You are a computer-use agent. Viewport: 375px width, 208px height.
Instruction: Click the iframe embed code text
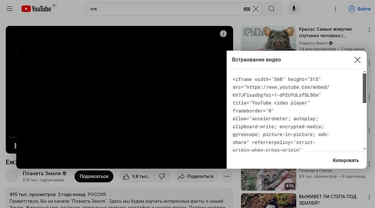pos(281,115)
